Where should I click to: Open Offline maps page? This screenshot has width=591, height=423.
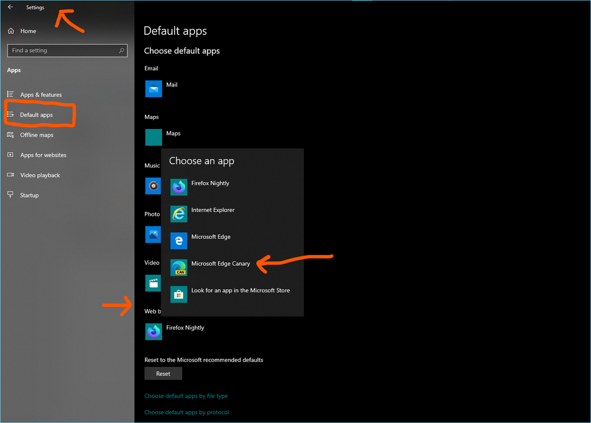point(37,135)
